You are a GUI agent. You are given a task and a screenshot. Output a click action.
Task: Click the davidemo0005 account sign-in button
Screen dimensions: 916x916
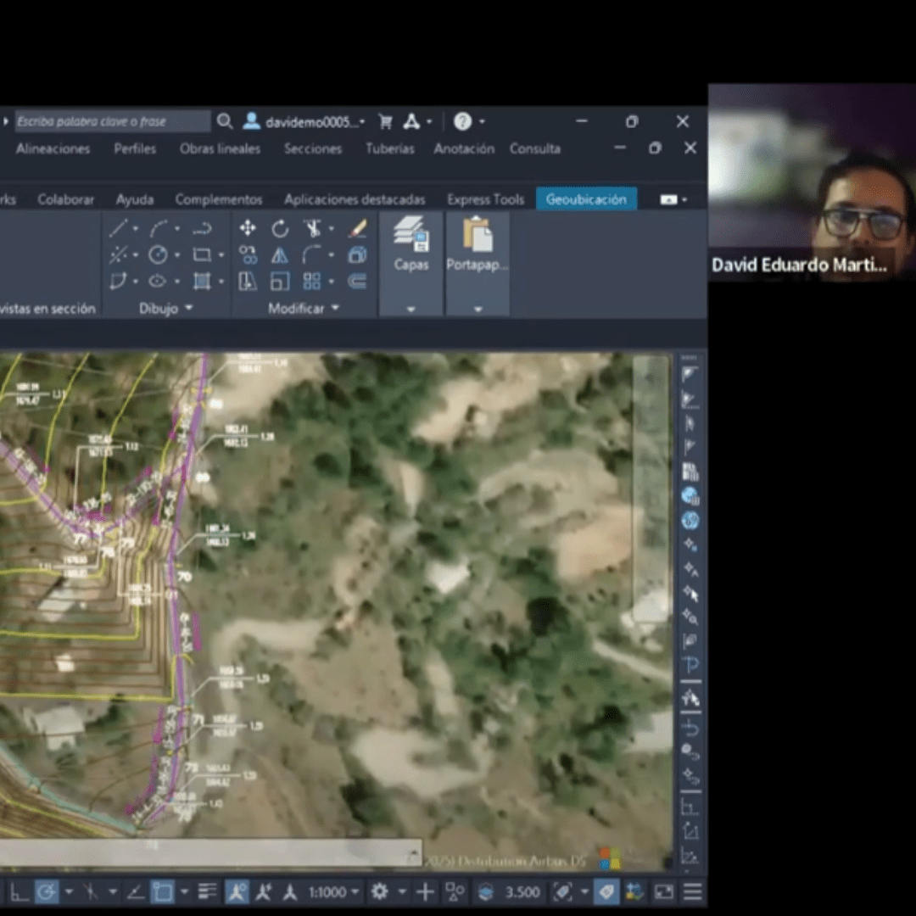point(304,122)
